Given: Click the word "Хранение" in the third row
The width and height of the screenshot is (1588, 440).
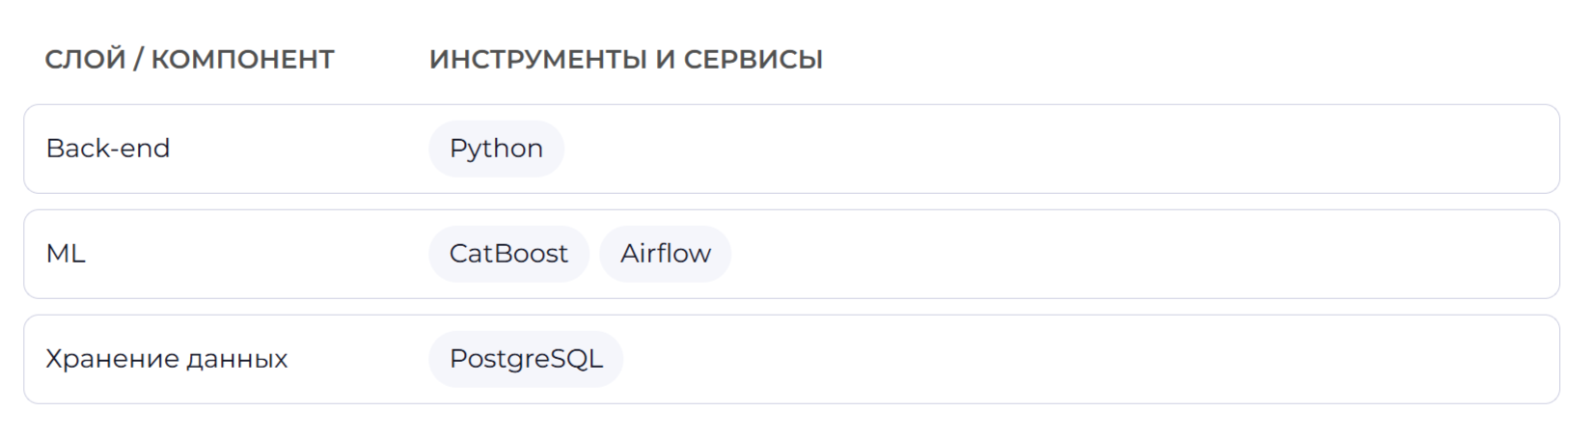Looking at the screenshot, I should (112, 359).
